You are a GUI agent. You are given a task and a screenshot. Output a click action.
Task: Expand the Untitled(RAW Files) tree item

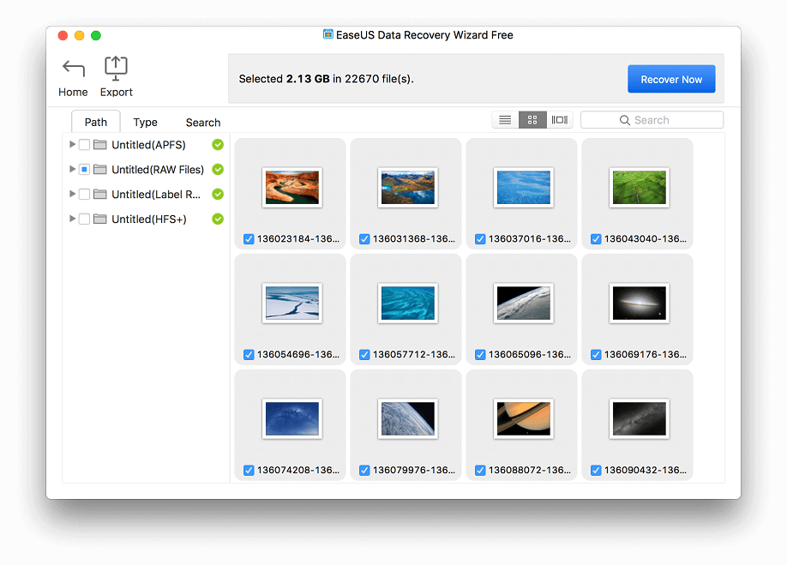(72, 169)
